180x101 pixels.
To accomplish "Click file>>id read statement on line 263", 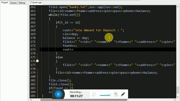I will [x=100, y=11].
